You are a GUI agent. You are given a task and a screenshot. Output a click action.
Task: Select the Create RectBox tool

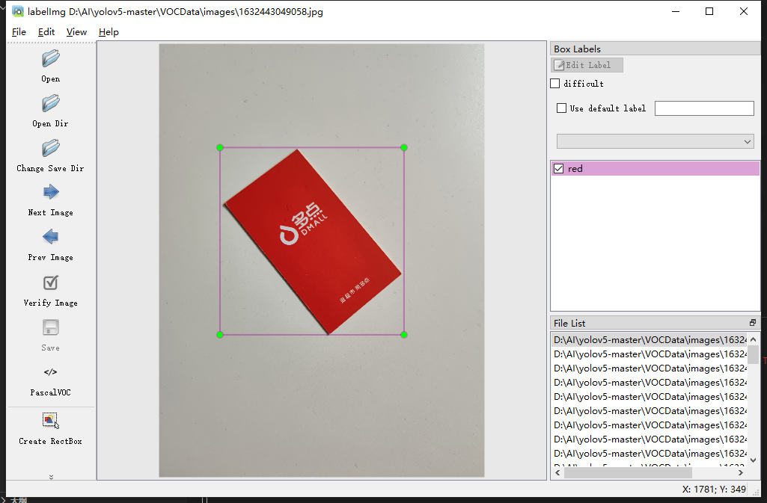pyautogui.click(x=50, y=421)
